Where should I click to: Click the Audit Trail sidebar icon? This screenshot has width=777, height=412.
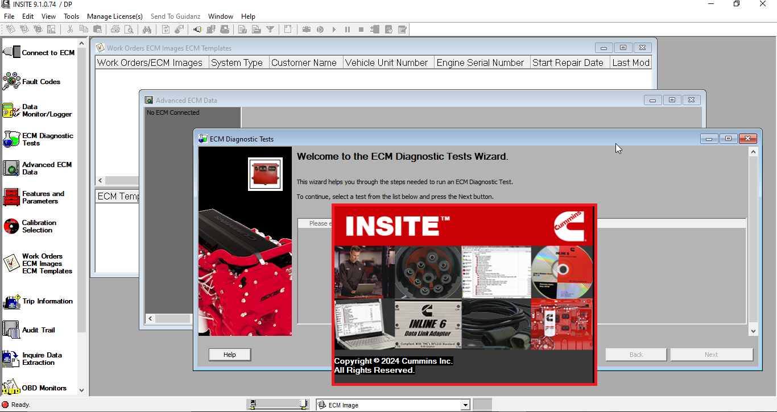[12, 330]
